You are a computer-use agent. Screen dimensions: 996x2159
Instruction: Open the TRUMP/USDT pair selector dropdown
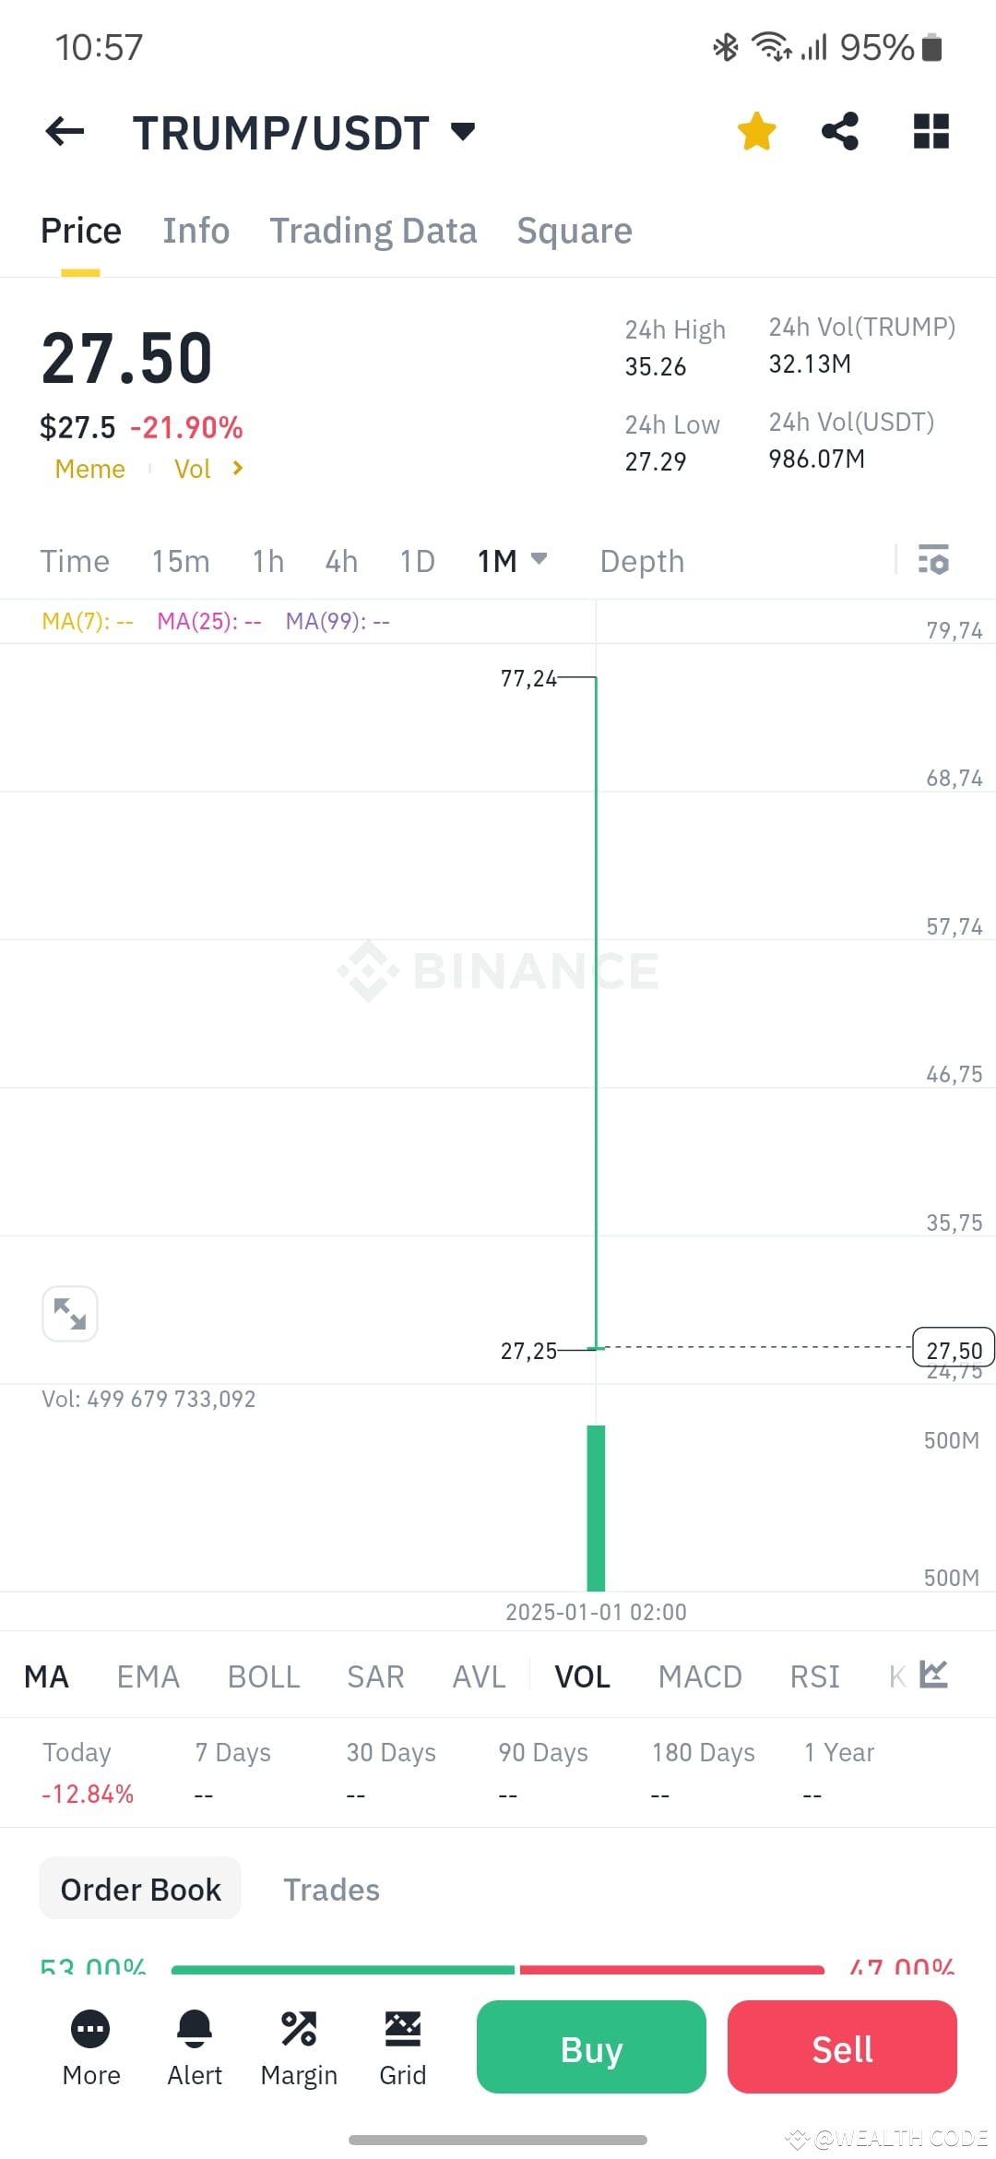(463, 131)
